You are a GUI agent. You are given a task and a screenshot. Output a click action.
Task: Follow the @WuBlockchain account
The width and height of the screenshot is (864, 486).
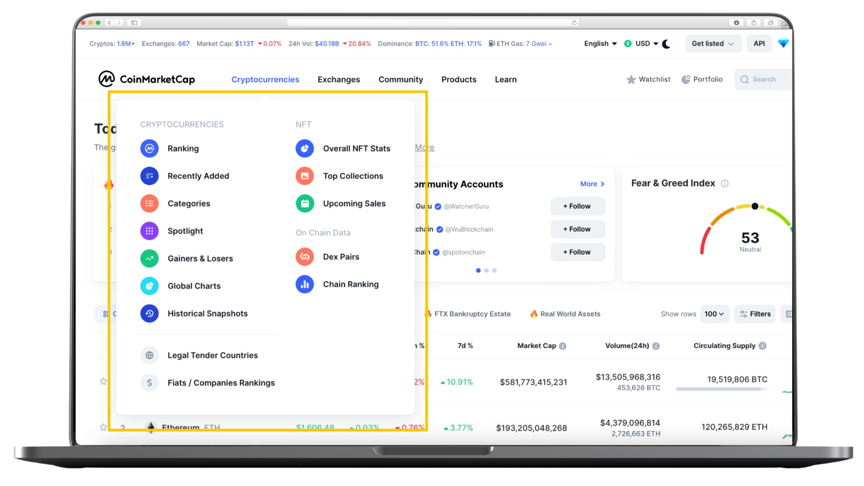(x=577, y=229)
